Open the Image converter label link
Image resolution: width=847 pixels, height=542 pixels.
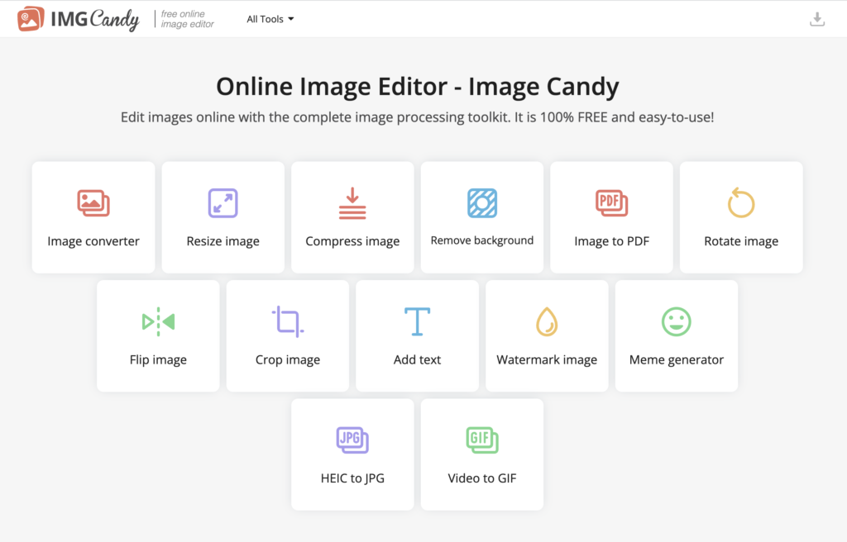point(93,241)
